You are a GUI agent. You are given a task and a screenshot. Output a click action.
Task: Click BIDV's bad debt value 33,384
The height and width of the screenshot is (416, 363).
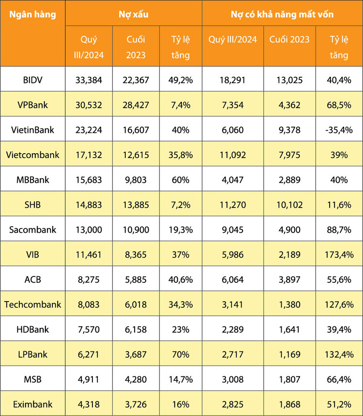pos(89,80)
